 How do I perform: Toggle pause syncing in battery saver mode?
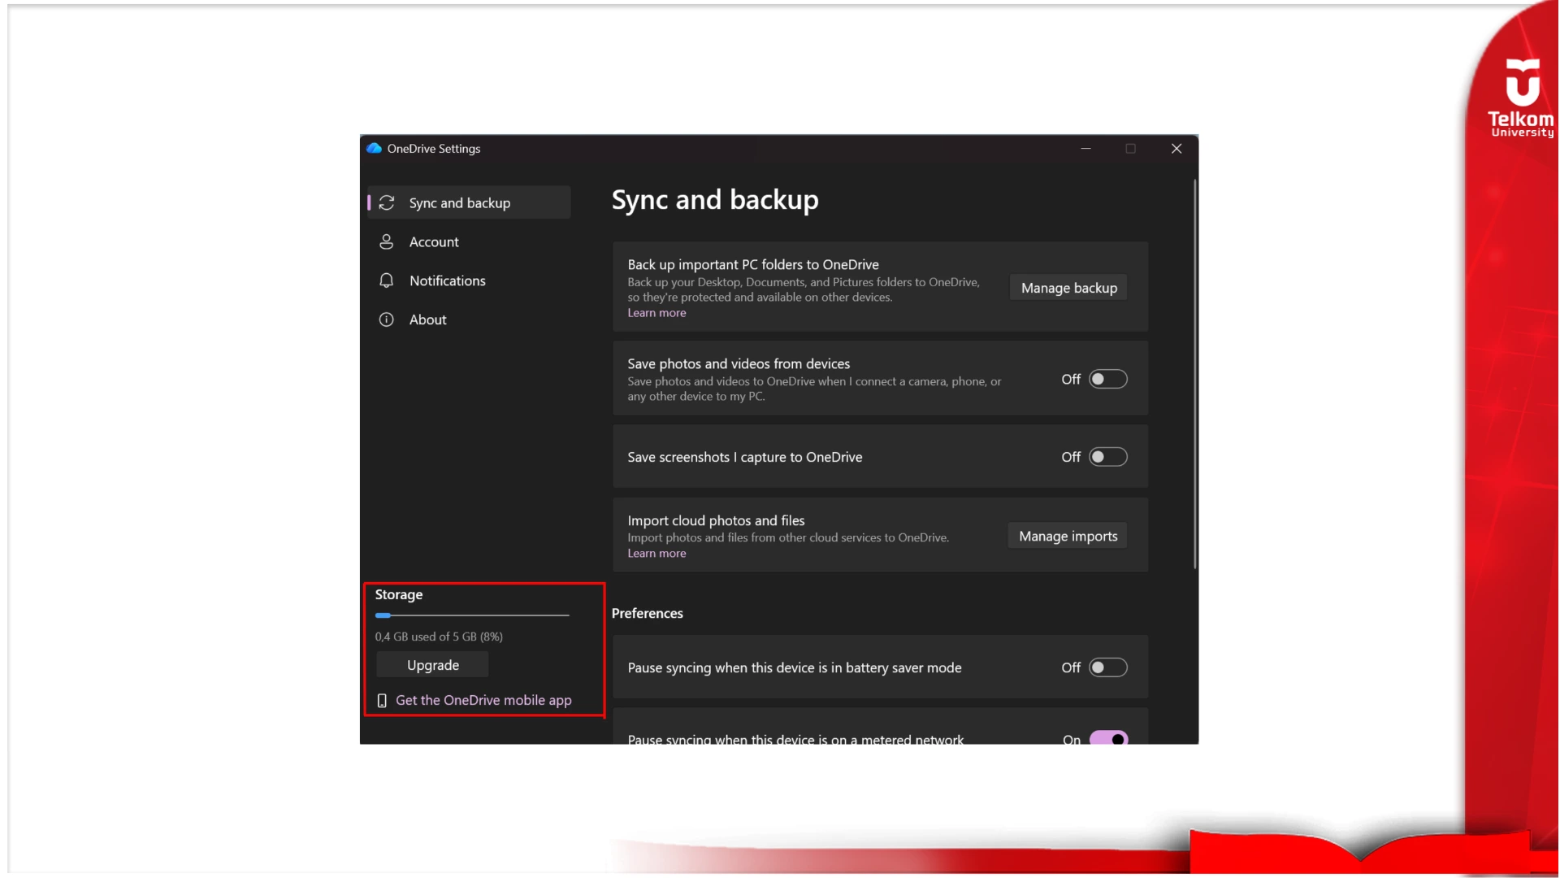tap(1108, 667)
